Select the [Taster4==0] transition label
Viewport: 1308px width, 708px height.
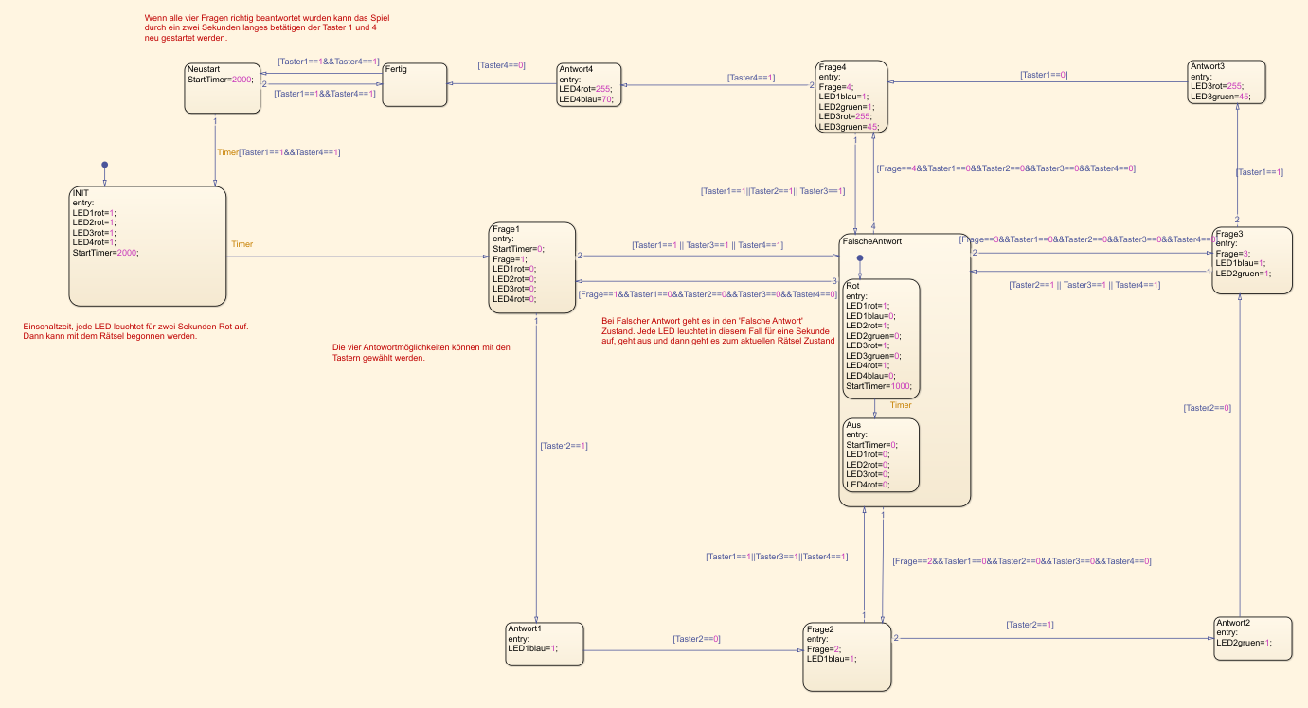(501, 65)
